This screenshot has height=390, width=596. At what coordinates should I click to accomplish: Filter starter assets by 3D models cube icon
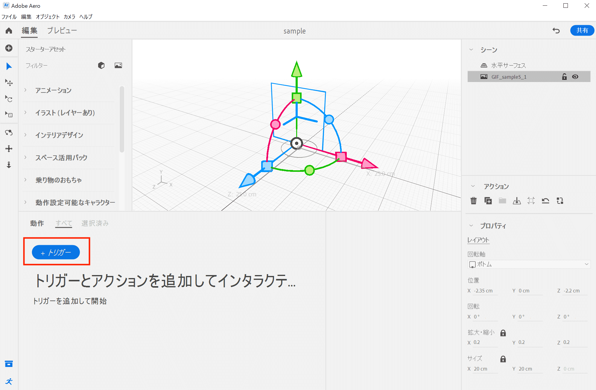pyautogui.click(x=101, y=65)
